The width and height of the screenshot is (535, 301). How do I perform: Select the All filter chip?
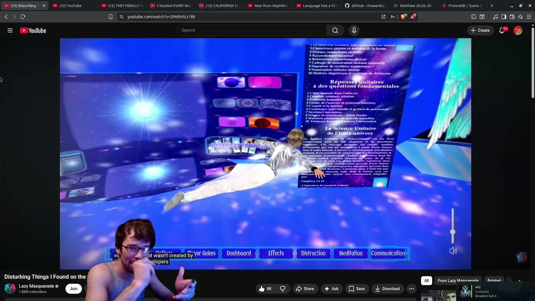(x=426, y=281)
